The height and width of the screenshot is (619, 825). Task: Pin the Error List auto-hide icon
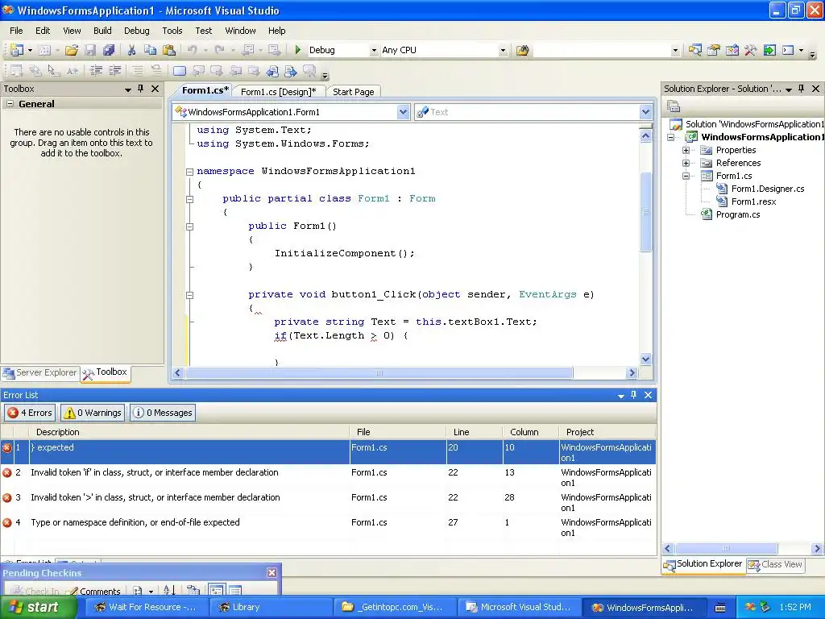click(633, 395)
